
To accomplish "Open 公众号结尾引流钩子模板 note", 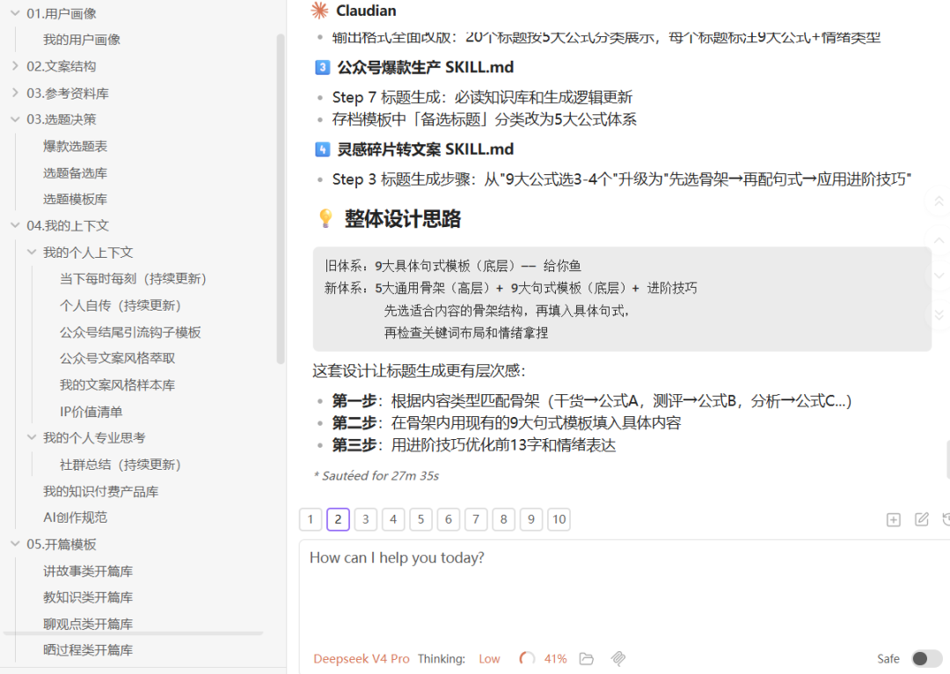I will (130, 332).
